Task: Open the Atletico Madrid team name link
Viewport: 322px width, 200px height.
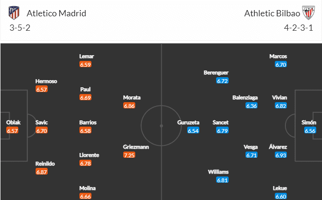Action: click(56, 13)
